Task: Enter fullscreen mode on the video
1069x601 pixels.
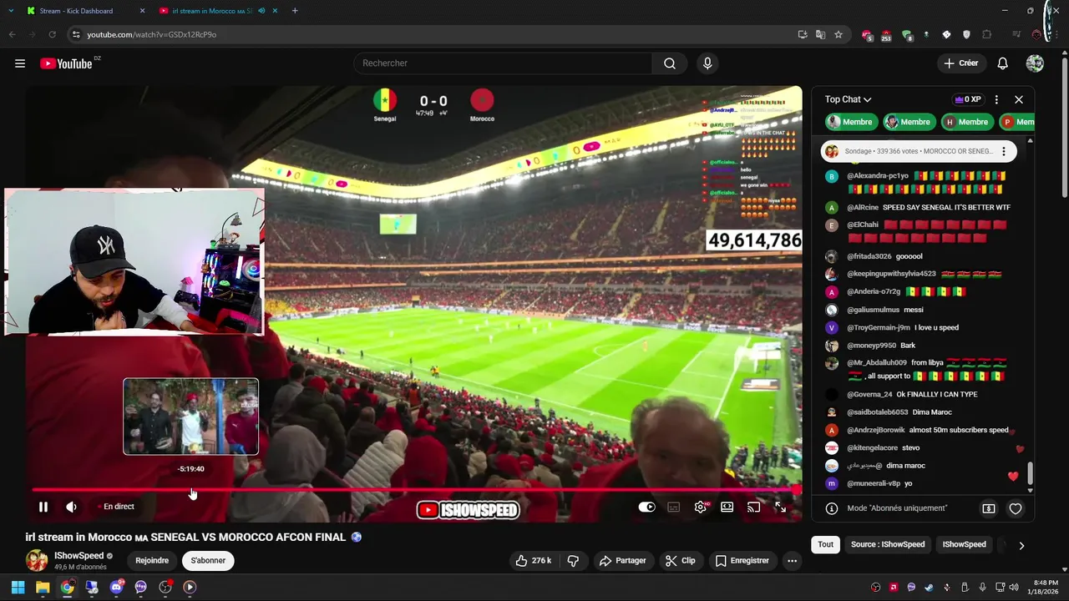Action: (x=781, y=507)
